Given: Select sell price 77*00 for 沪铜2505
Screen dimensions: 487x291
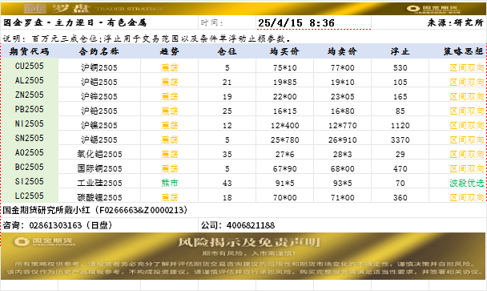Looking at the screenshot, I should [342, 67].
